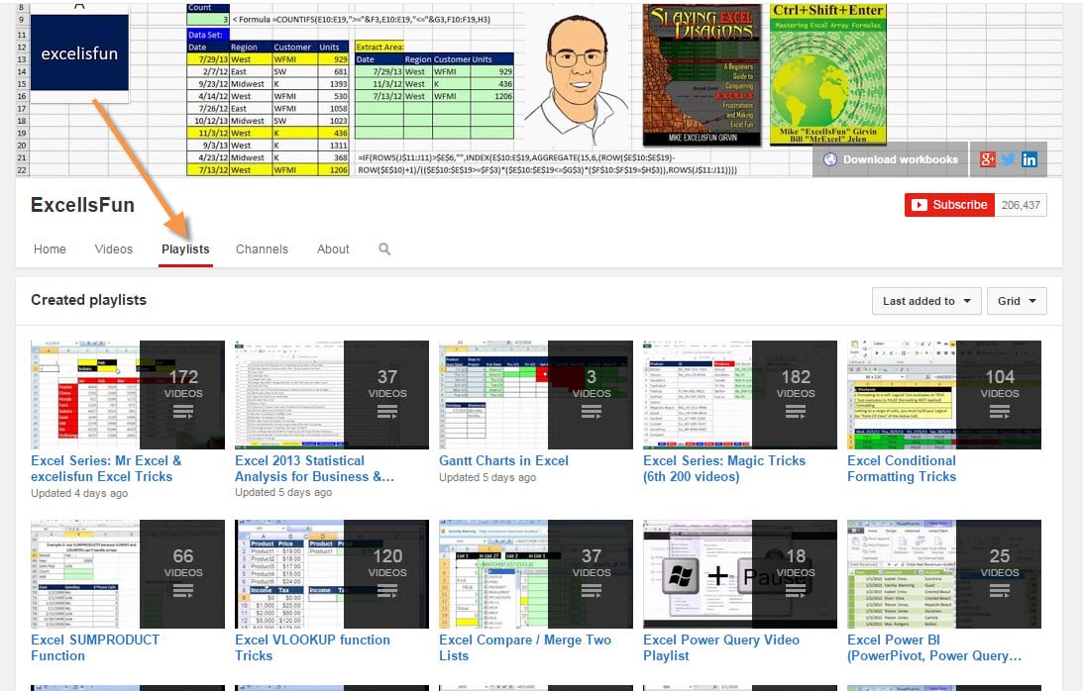Click the 25 videos Power BI thumbnail
The image size is (1083, 691).
(944, 574)
